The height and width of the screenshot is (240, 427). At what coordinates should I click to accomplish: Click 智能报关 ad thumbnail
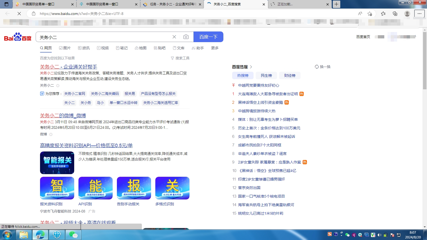tap(57, 163)
